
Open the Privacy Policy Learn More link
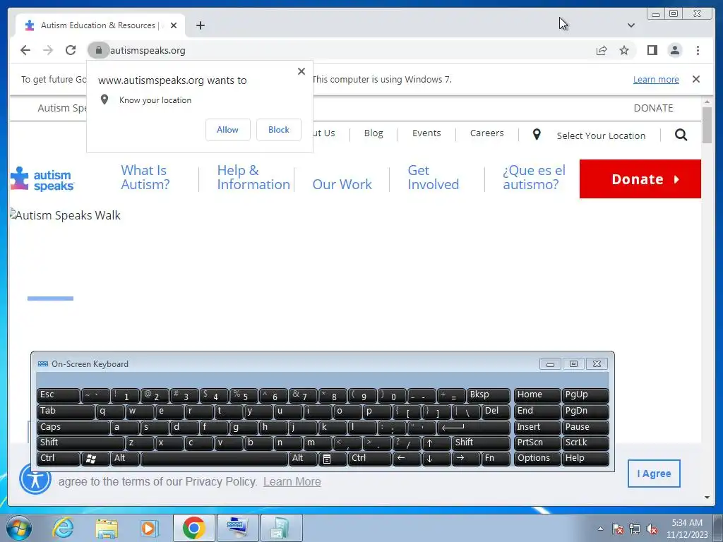click(x=292, y=481)
